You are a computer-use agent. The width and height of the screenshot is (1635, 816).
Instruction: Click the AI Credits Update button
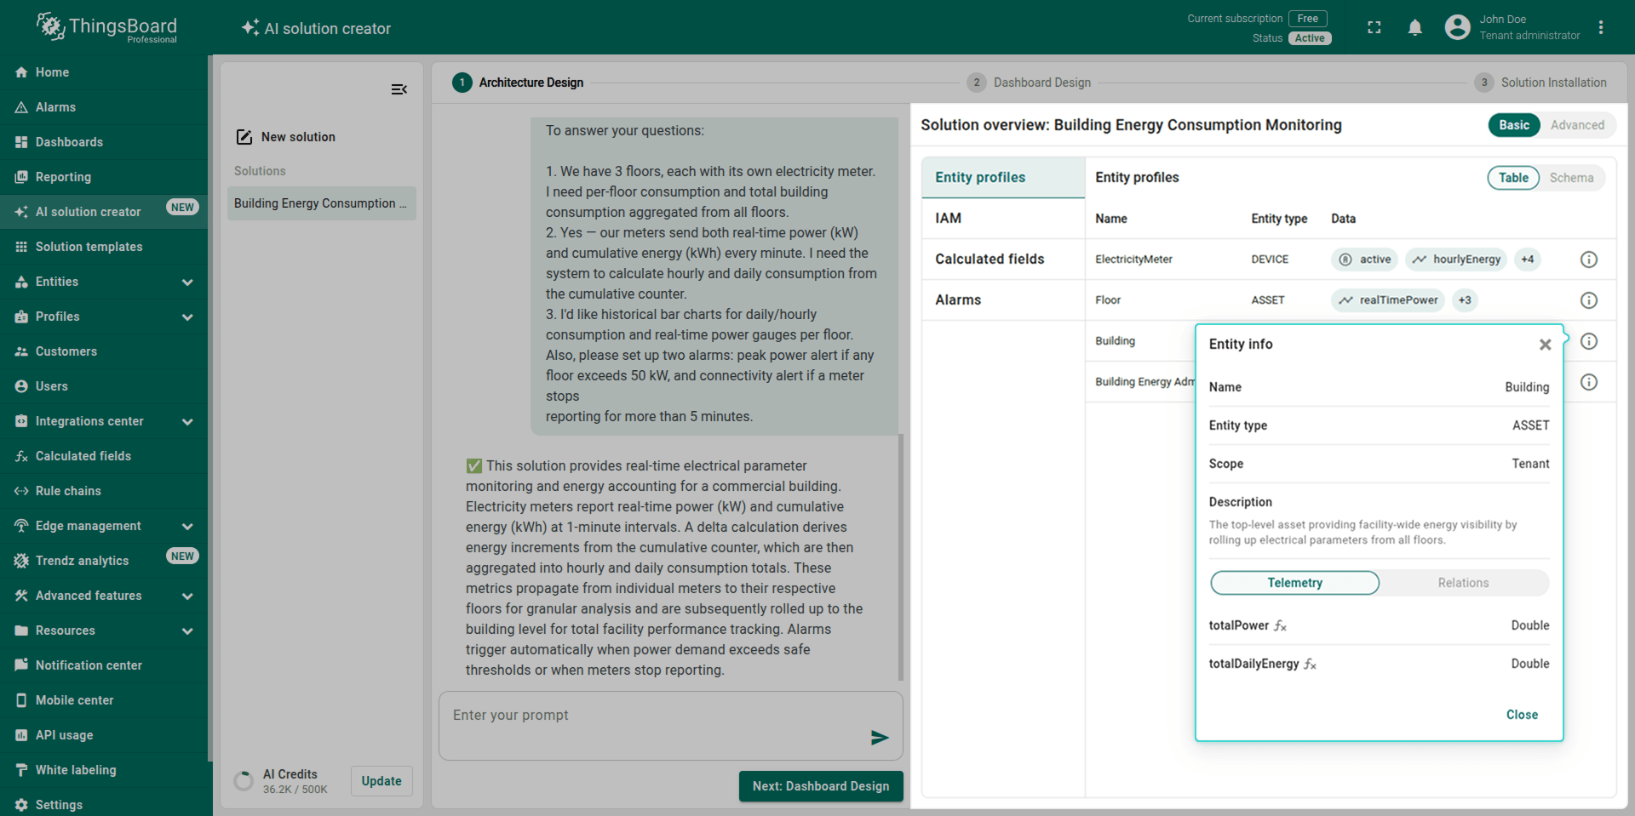click(x=381, y=781)
